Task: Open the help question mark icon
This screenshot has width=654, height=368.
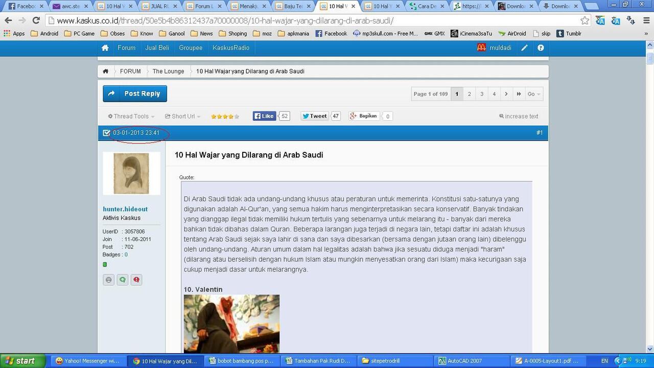Action: [x=541, y=48]
